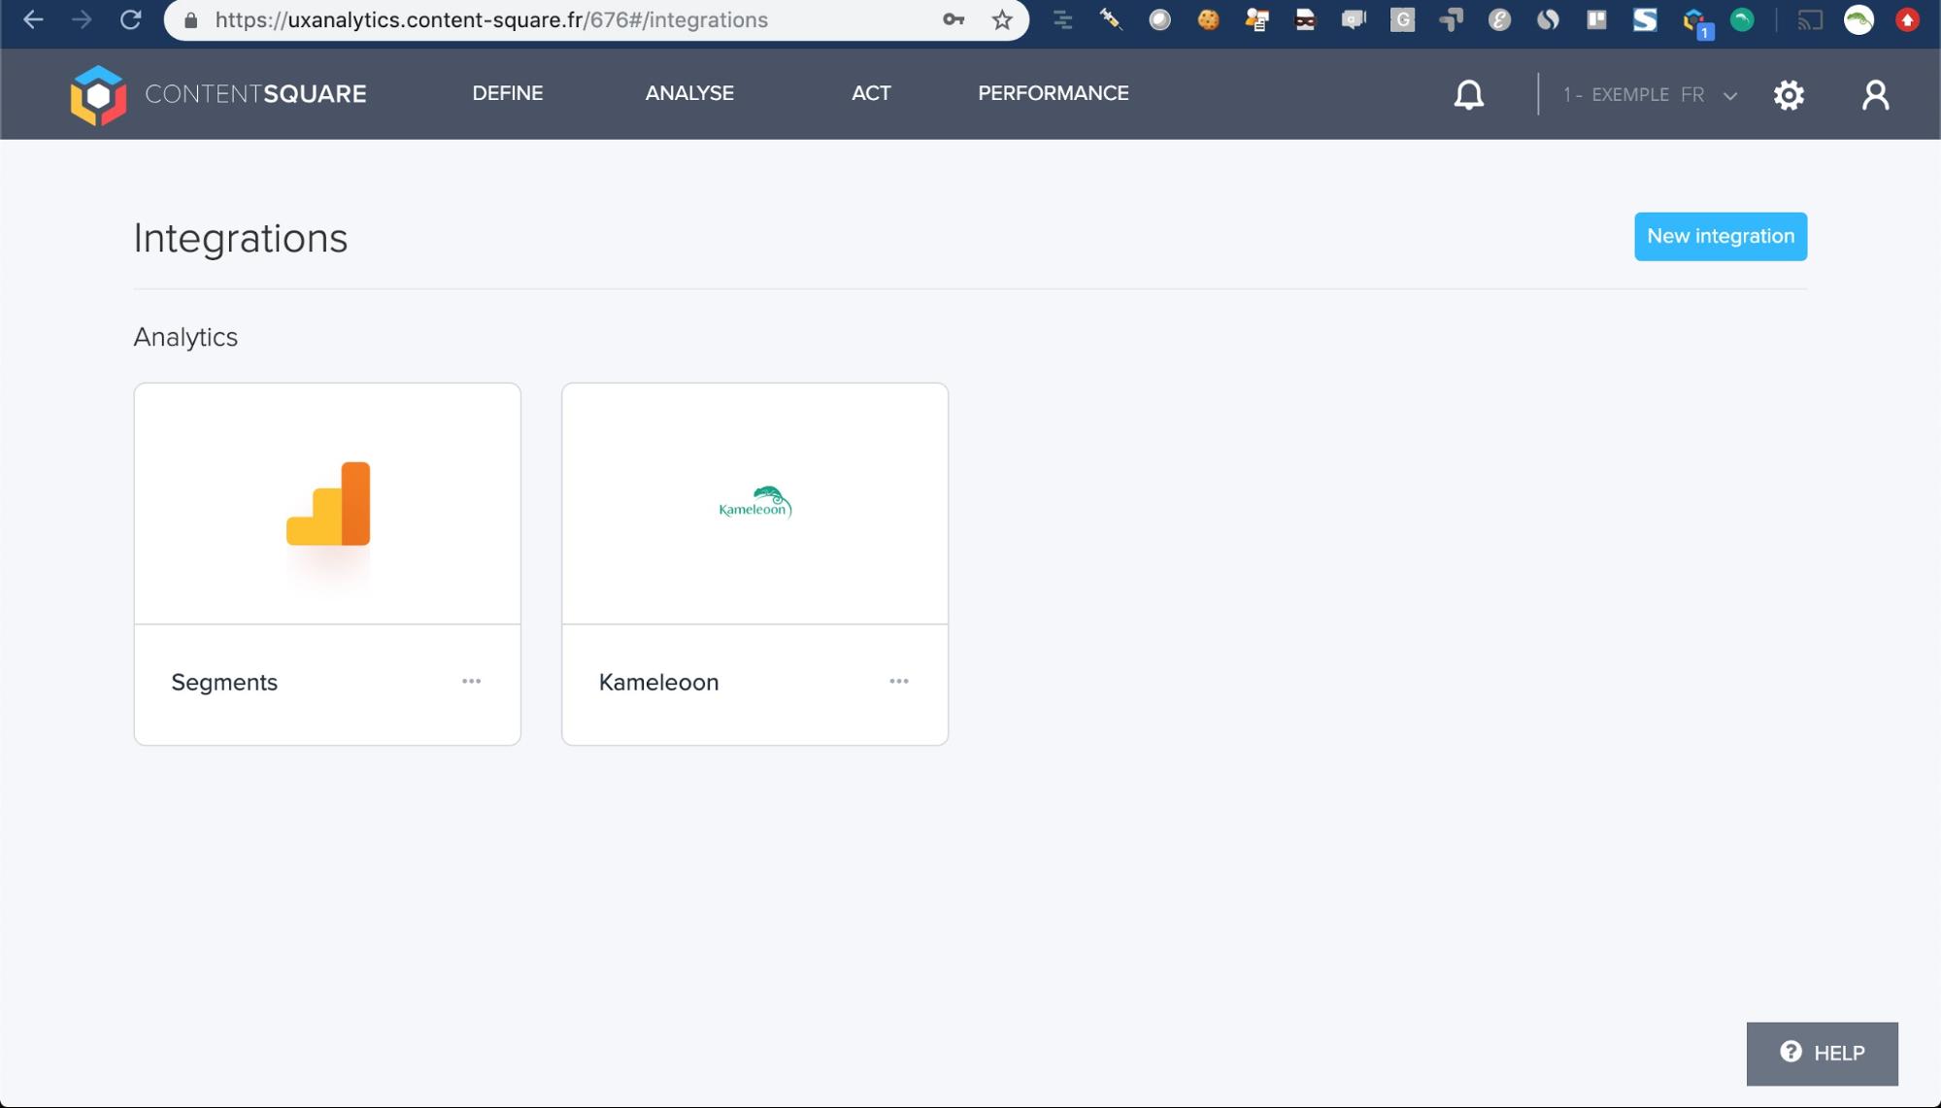Image resolution: width=1941 pixels, height=1108 pixels.
Task: Click the stacked lines extension icon
Action: pyautogui.click(x=1062, y=19)
